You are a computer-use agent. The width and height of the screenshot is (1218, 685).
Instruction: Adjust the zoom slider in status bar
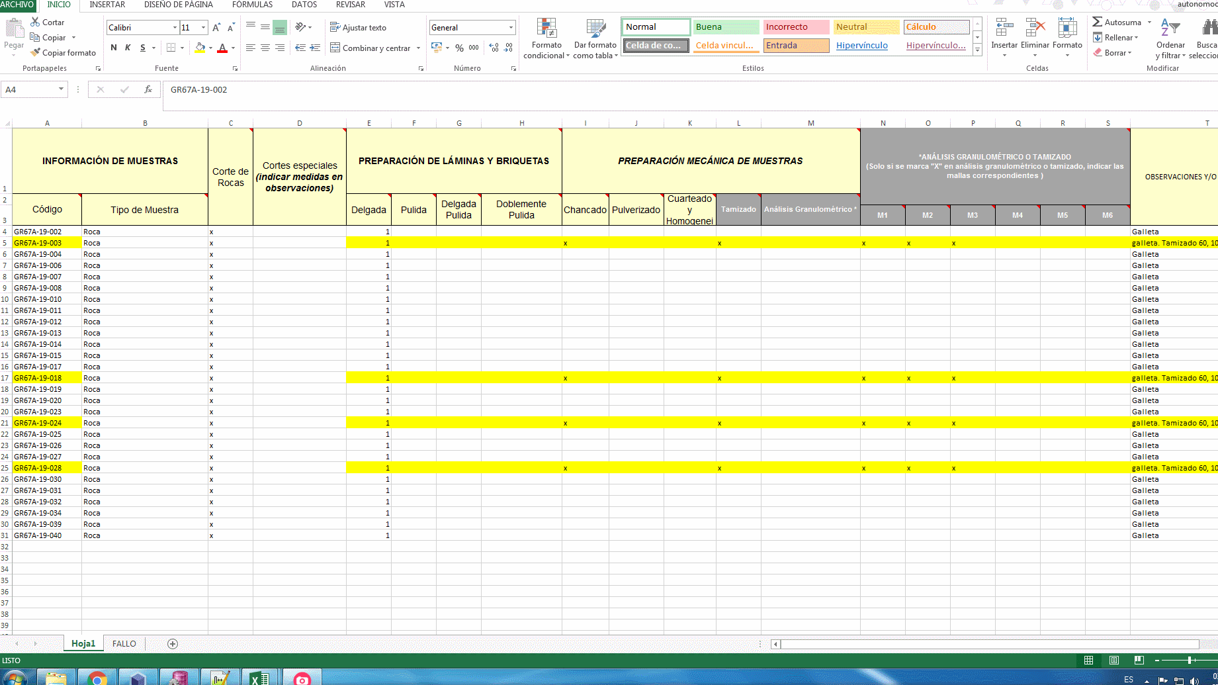[x=1190, y=660]
